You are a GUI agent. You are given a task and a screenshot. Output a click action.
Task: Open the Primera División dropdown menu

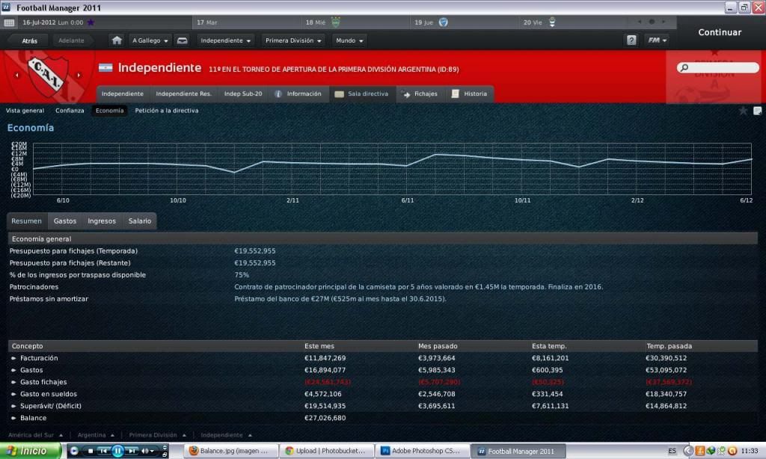(293, 40)
